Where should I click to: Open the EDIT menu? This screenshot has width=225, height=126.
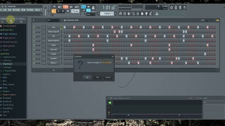5,10
